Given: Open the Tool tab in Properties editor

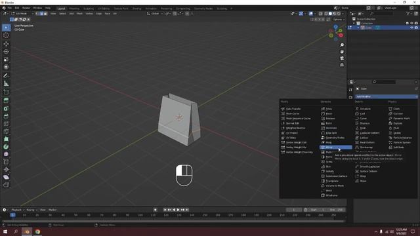Looking at the screenshot, I should pos(350,90).
